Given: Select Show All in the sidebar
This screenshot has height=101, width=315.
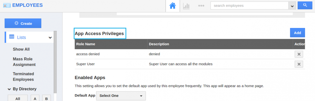Looking at the screenshot, I should [x=21, y=49].
